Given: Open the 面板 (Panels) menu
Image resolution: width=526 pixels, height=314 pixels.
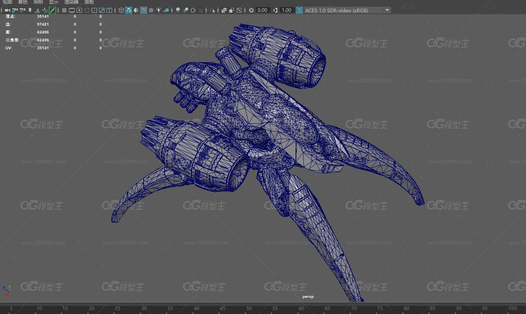Looking at the screenshot, I should [89, 2].
